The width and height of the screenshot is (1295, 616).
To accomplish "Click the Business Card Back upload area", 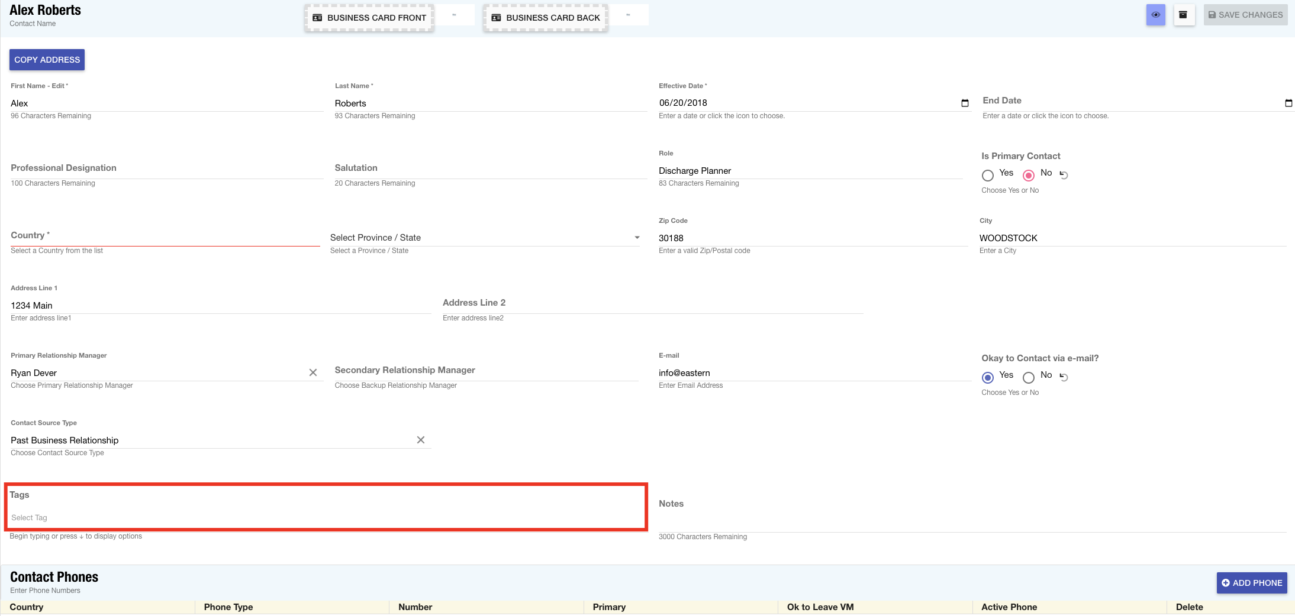I will [545, 18].
